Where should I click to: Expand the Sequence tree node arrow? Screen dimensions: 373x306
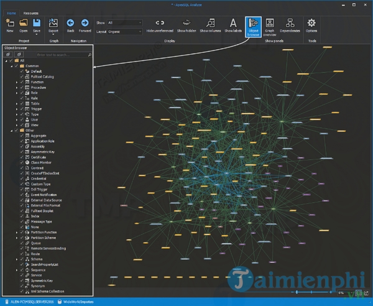17,270
